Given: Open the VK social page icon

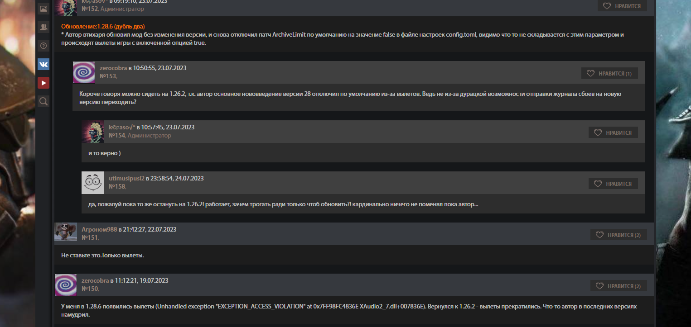Looking at the screenshot, I should click(43, 64).
